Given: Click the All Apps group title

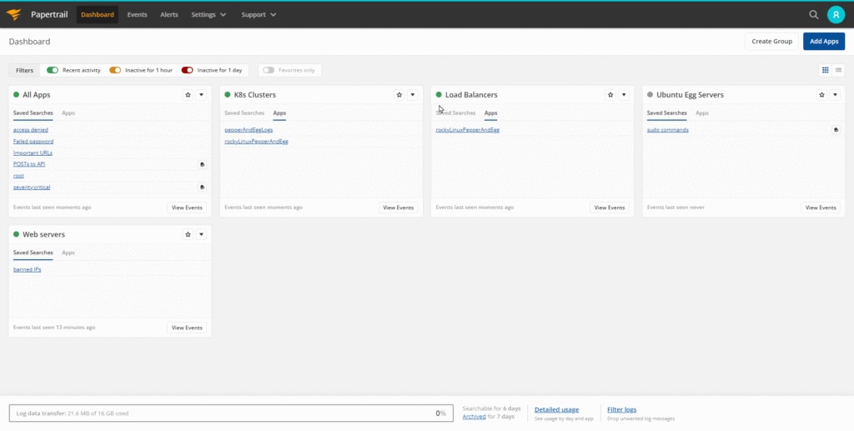Looking at the screenshot, I should [x=36, y=95].
